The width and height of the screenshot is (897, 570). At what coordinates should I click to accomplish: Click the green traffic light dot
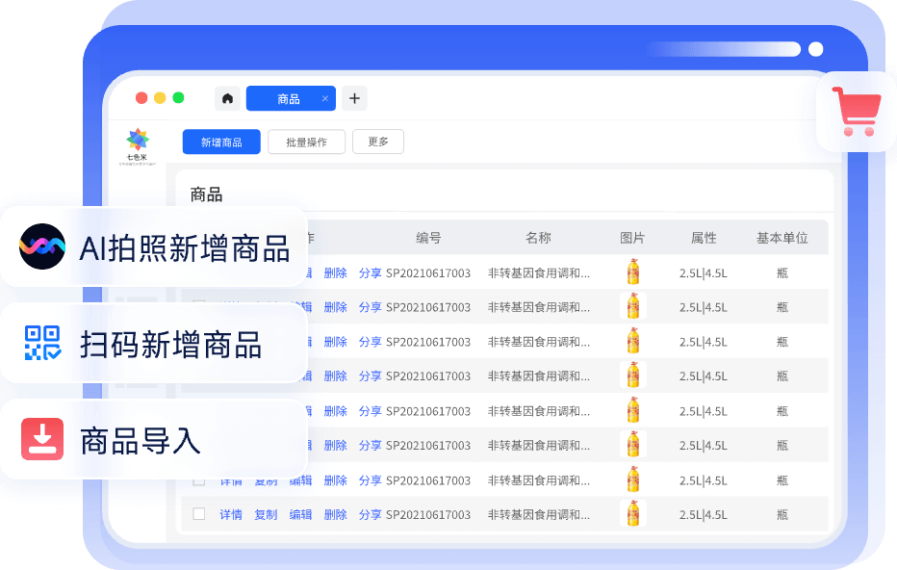[178, 97]
